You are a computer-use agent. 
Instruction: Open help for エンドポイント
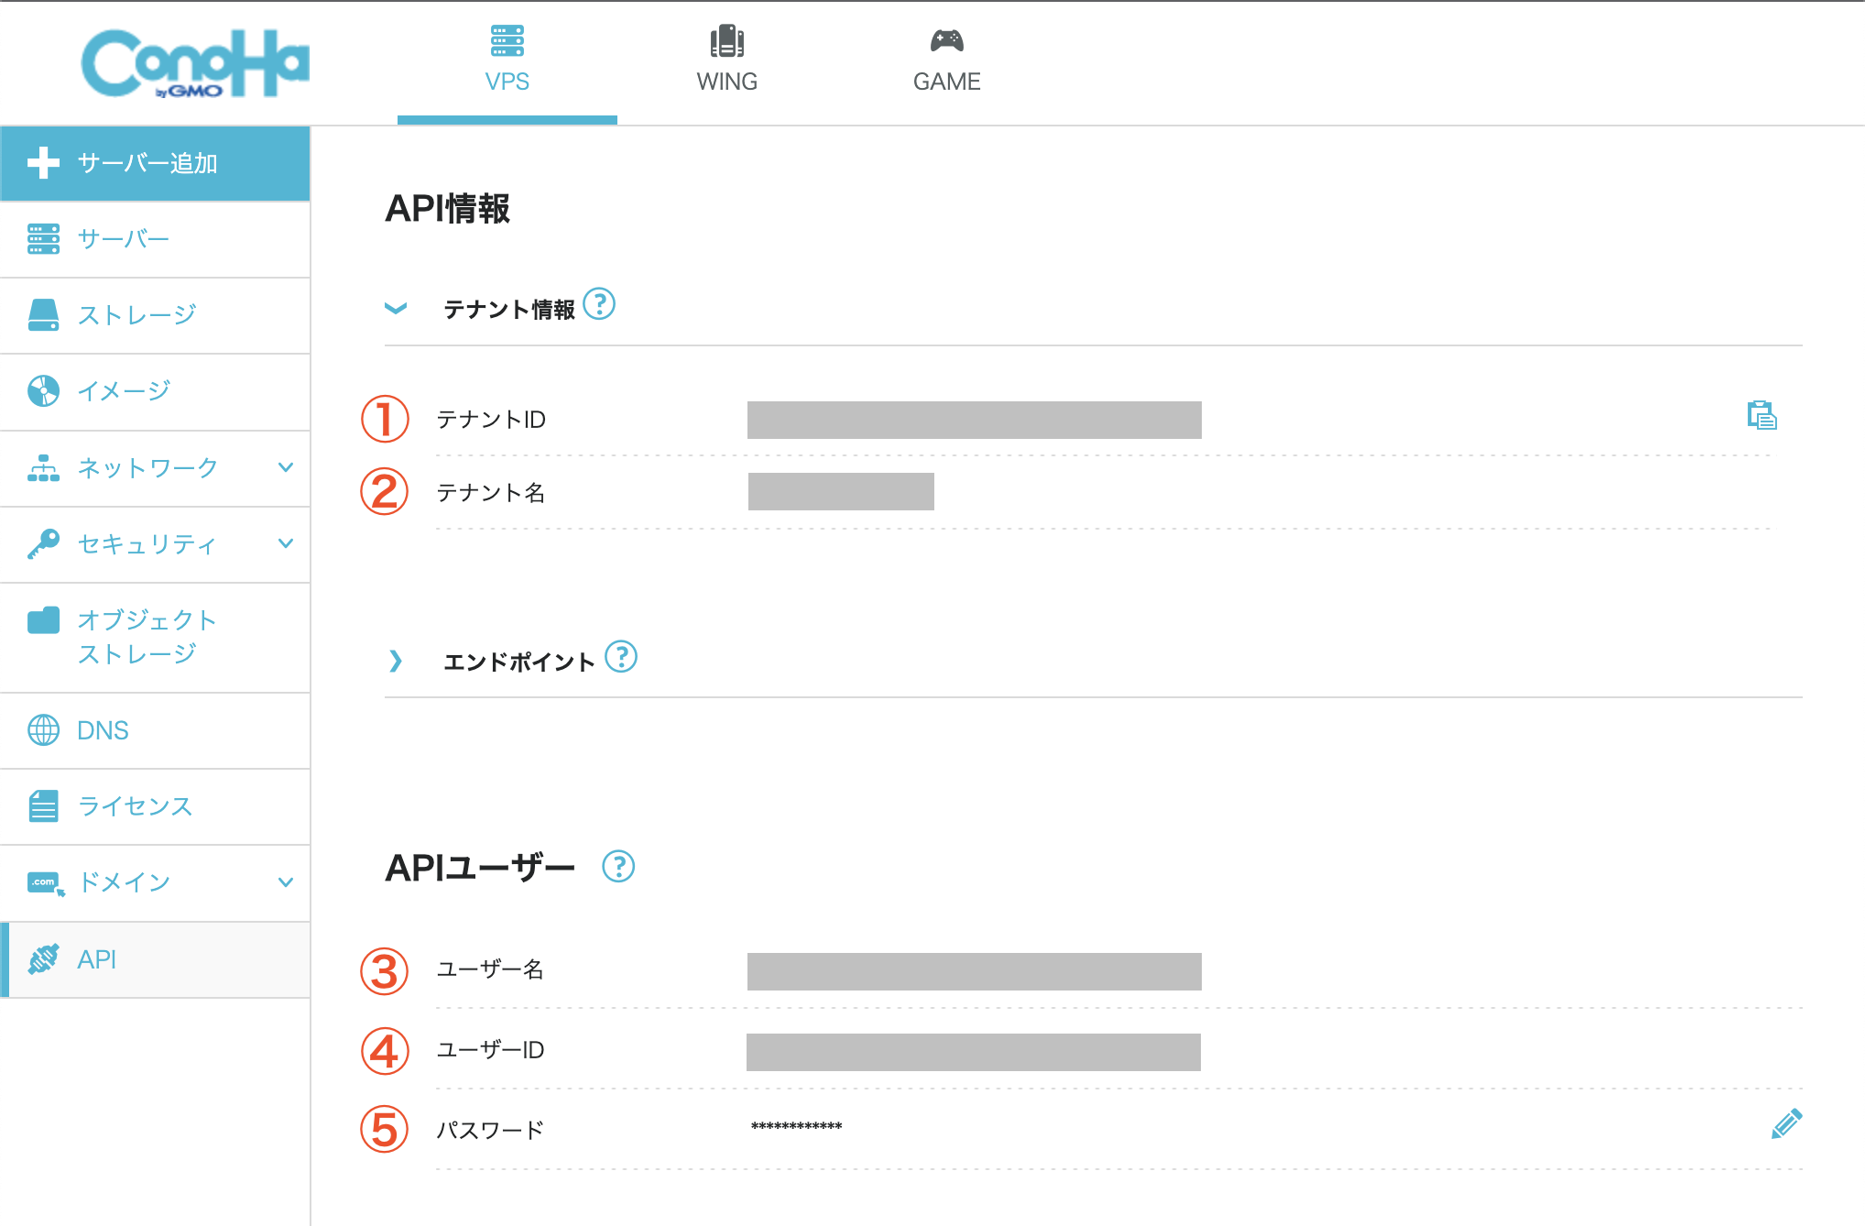point(621,656)
